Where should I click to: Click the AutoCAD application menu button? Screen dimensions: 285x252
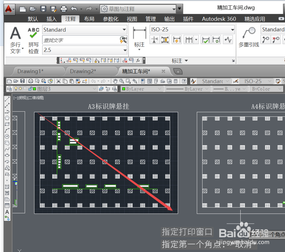(9, 9)
